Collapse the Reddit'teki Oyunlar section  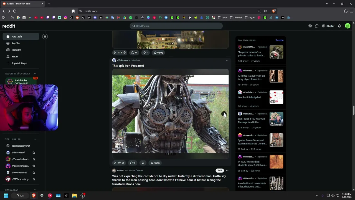(35, 74)
